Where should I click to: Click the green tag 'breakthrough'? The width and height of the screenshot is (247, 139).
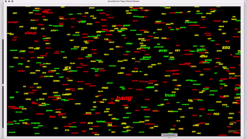point(191,22)
